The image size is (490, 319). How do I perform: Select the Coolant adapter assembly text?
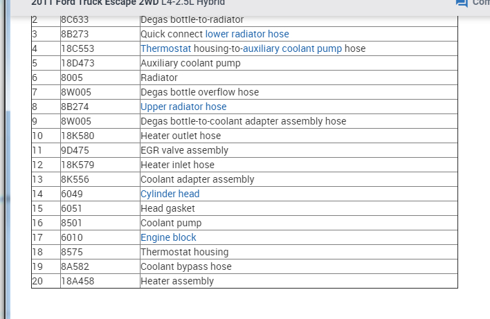[197, 179]
